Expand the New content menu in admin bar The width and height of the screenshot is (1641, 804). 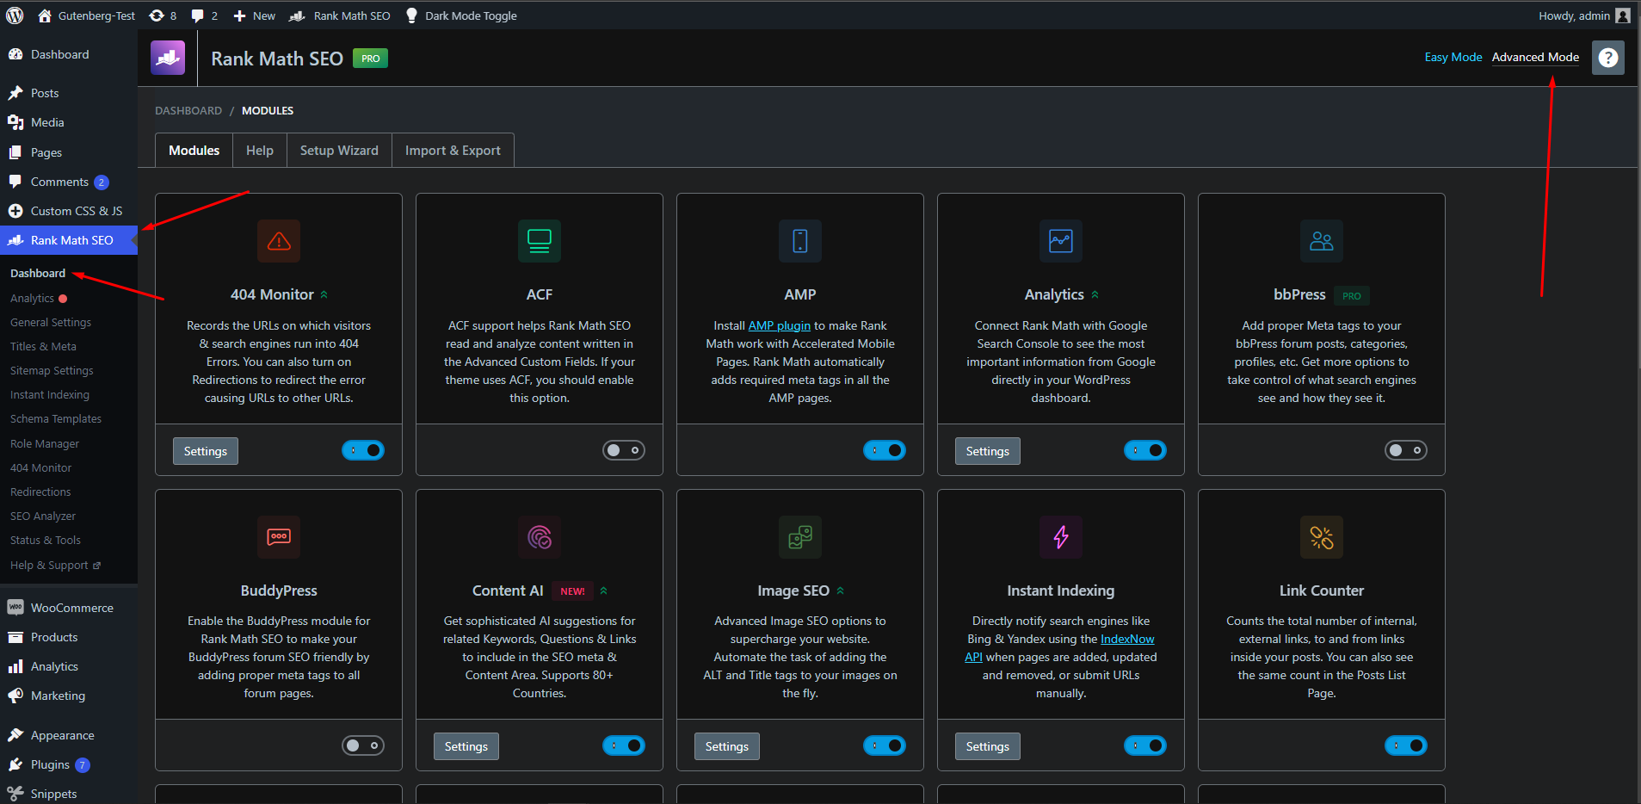click(255, 15)
